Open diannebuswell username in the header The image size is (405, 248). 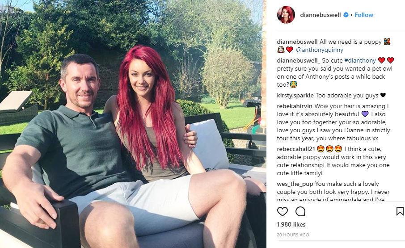click(x=320, y=15)
